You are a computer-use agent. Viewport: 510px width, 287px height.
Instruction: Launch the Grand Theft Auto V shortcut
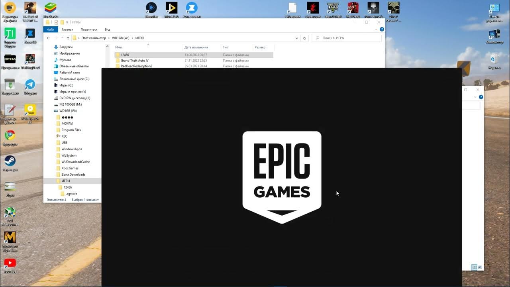[333, 10]
